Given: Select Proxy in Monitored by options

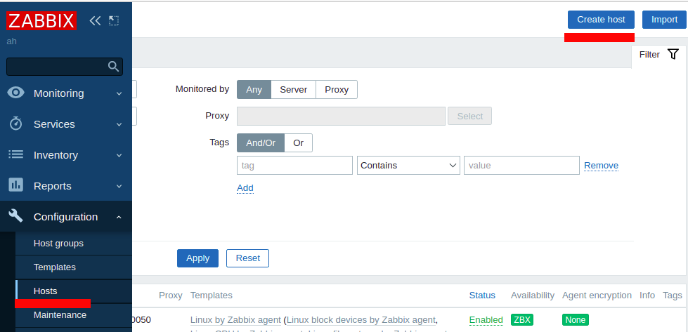Looking at the screenshot, I should (337, 89).
